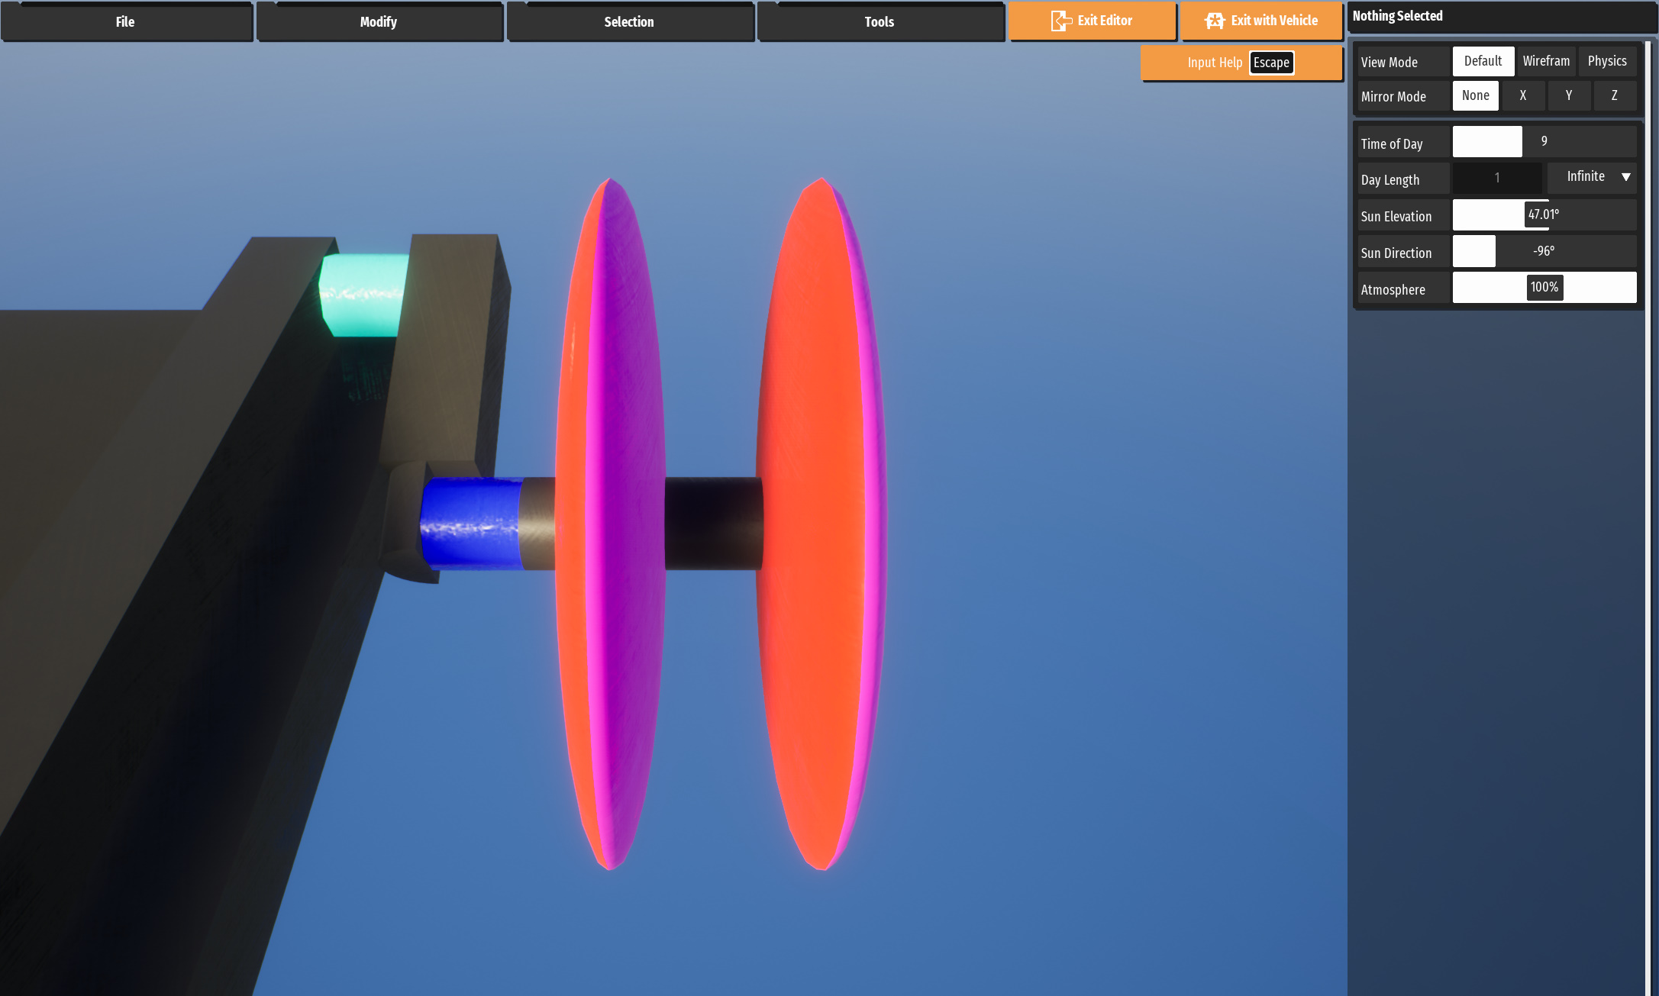Click the Escape key icon in Input Help
Image resolution: width=1659 pixels, height=996 pixels.
click(1271, 63)
